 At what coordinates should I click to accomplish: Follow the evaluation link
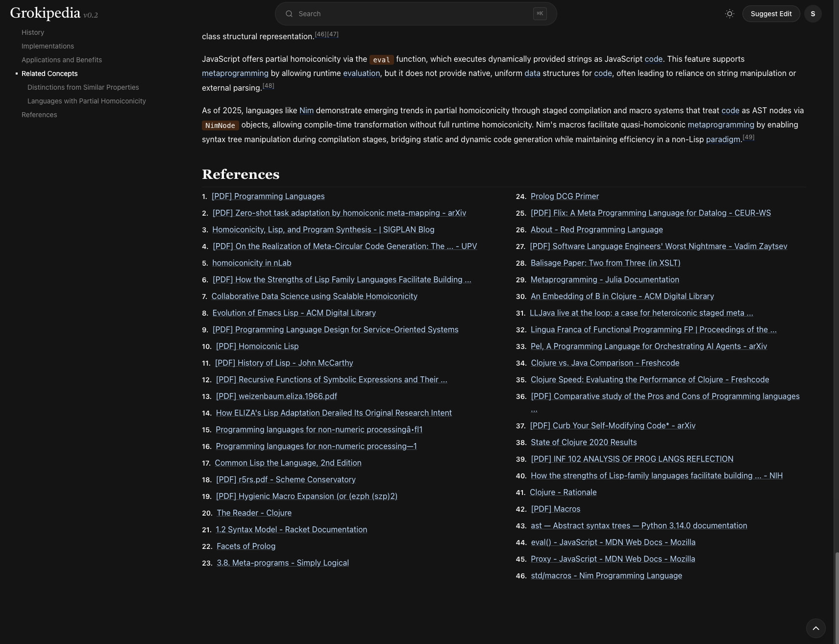point(362,73)
